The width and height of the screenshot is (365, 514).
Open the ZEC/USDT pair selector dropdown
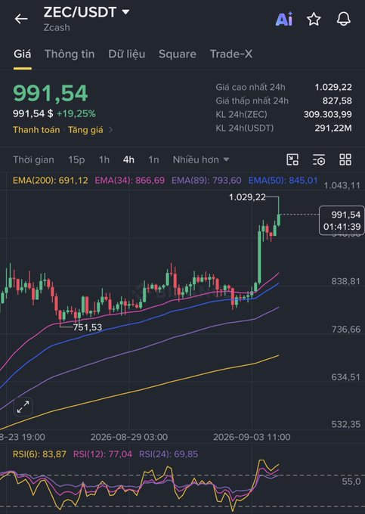[x=86, y=12]
